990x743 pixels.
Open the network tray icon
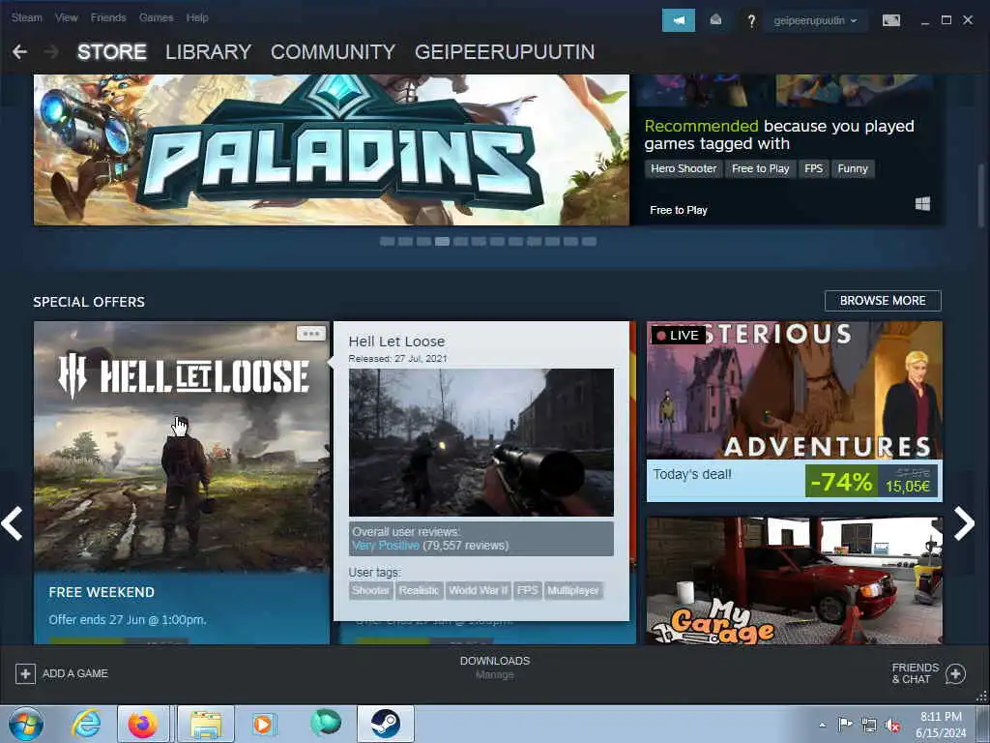[x=869, y=725]
